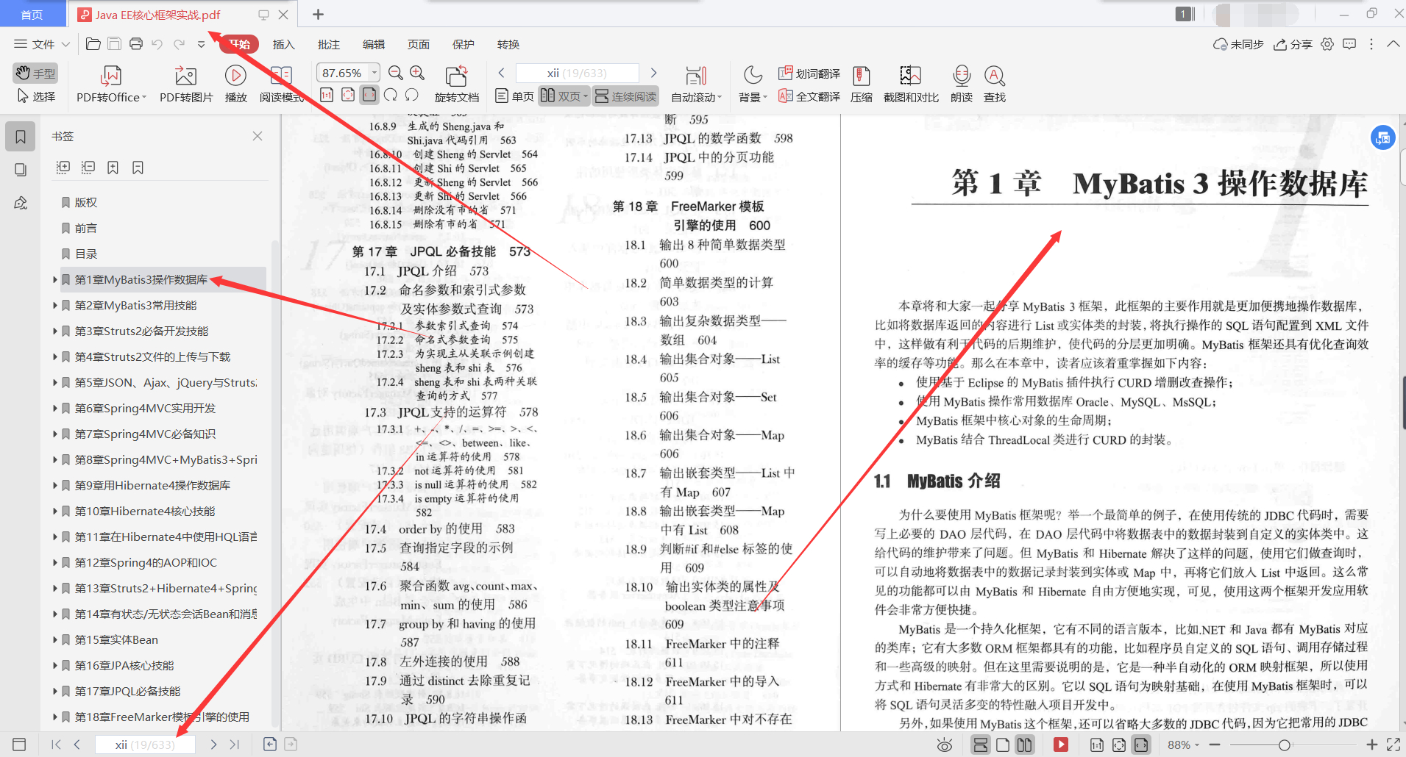Open 全文翻译 full-text translation
The height and width of the screenshot is (757, 1406).
point(809,96)
